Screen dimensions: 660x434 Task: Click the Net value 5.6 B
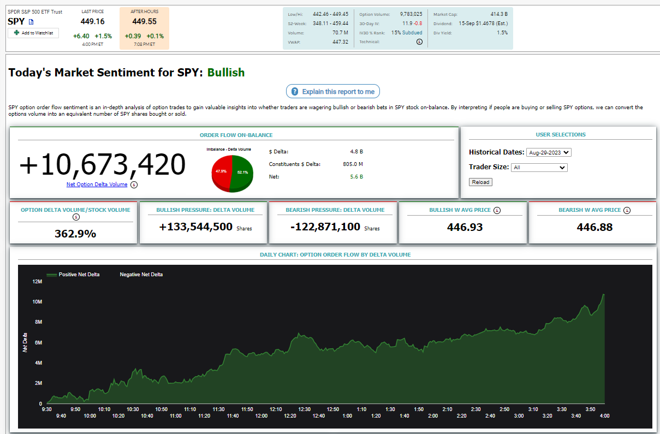coord(356,176)
